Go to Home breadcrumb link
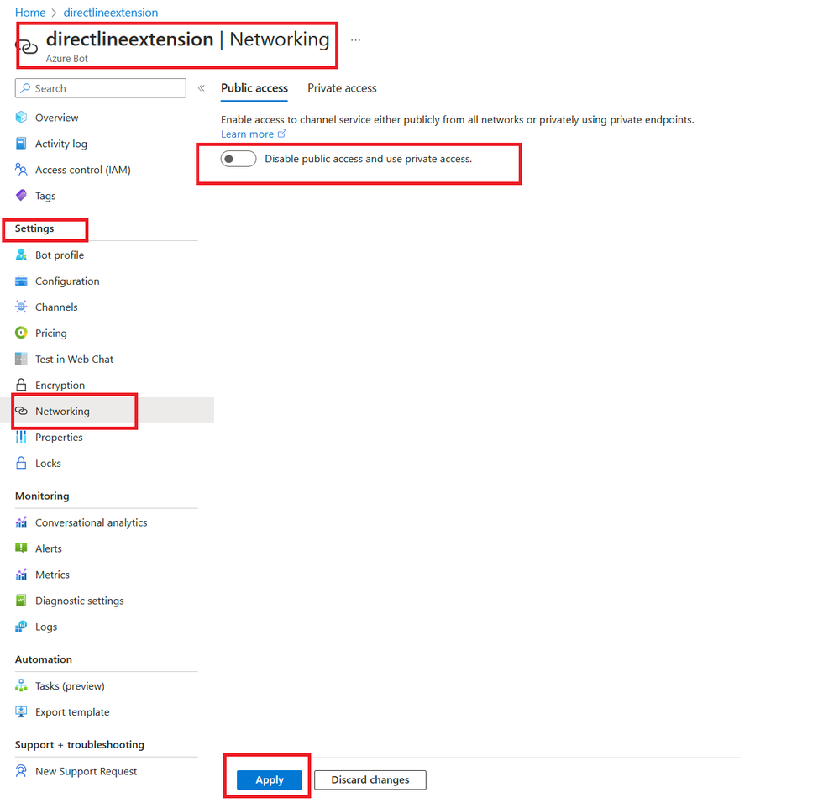839x803 pixels. 30,13
